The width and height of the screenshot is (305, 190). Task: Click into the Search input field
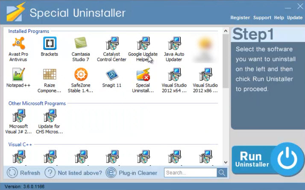tap(191, 172)
